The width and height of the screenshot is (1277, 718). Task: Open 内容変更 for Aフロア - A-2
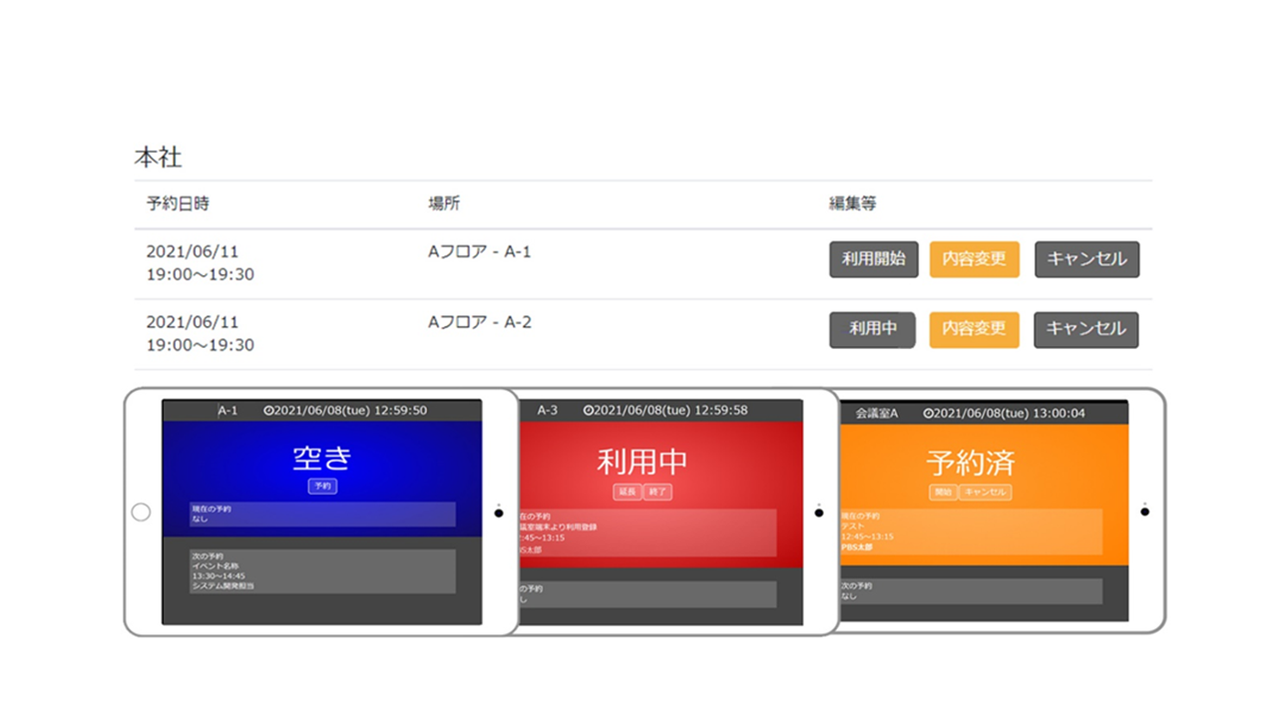point(974,329)
